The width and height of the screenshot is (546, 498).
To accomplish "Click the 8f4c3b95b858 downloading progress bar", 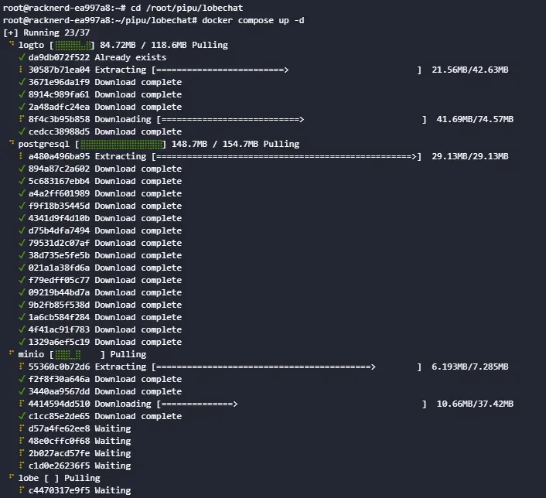I will pos(292,119).
